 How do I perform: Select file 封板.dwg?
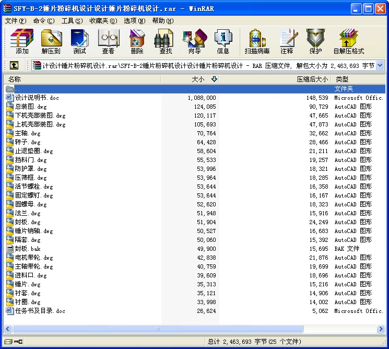coord(28,222)
